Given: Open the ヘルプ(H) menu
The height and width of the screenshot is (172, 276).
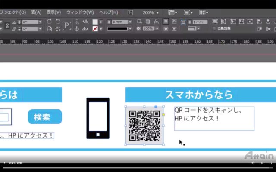Looking at the screenshot, I should (x=109, y=12).
